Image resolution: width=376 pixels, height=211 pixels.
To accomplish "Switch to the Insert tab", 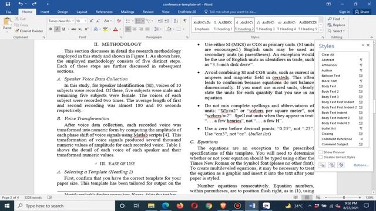I will coord(45,12).
